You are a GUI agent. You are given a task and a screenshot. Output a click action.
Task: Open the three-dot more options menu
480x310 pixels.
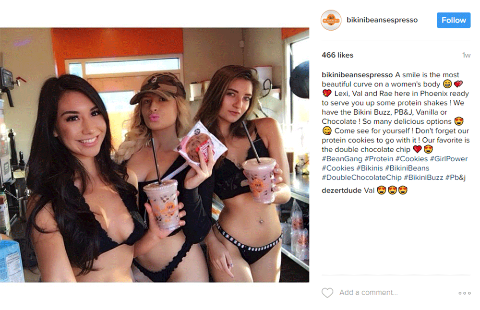[x=464, y=293]
